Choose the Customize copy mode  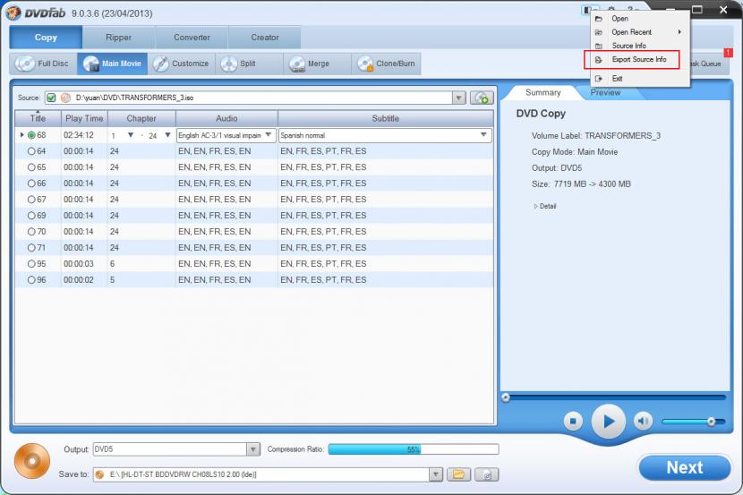(x=181, y=64)
